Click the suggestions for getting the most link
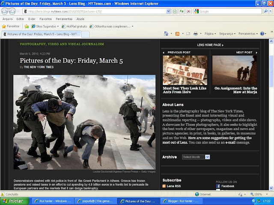The width and height of the screenshot is (274, 205). [207, 140]
